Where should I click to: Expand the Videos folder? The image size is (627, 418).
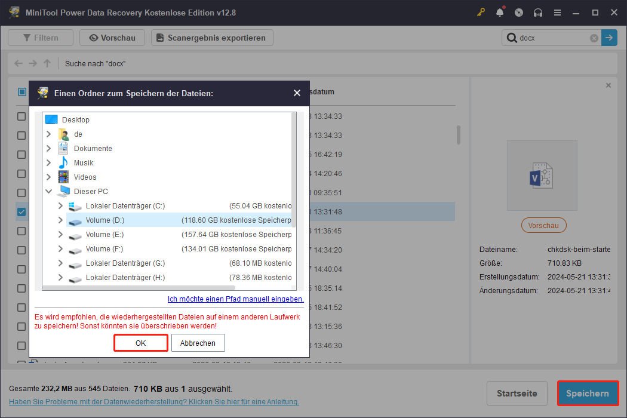coord(49,177)
